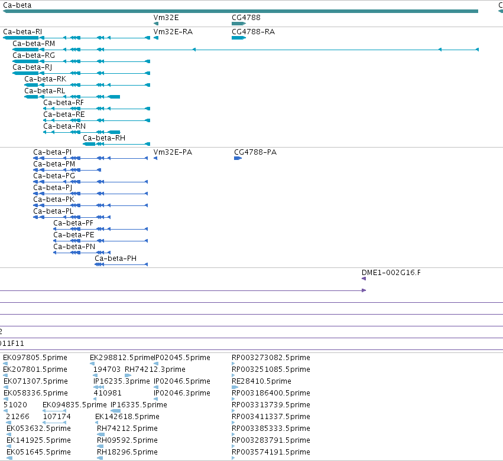Click the EK141925.5prime EST label
The image size is (503, 461).
click(x=38, y=440)
